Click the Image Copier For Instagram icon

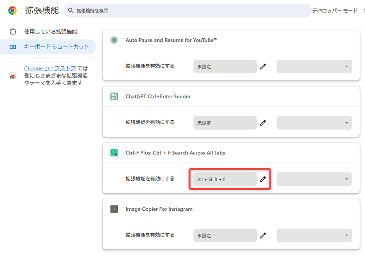[x=114, y=209]
